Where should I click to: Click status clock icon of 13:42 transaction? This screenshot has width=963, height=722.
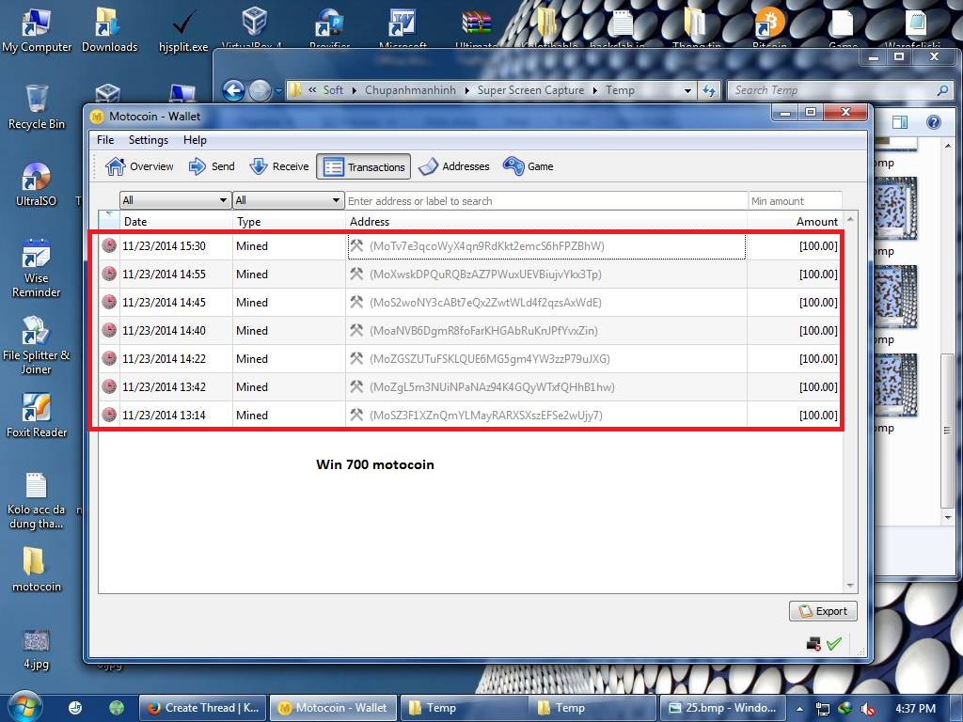[109, 386]
